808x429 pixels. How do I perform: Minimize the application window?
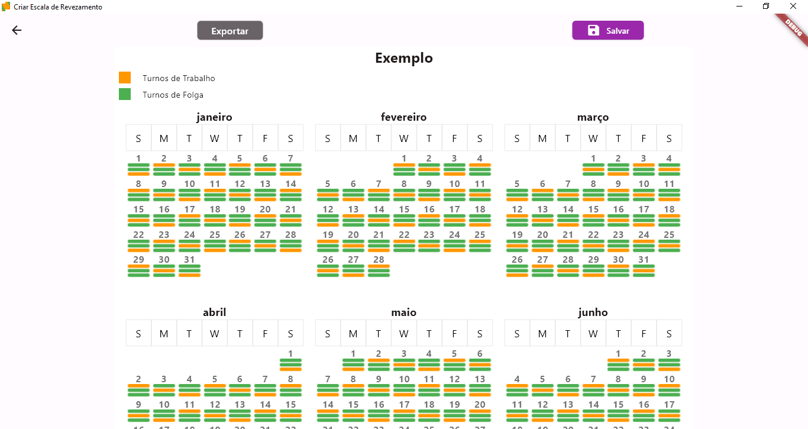click(739, 7)
